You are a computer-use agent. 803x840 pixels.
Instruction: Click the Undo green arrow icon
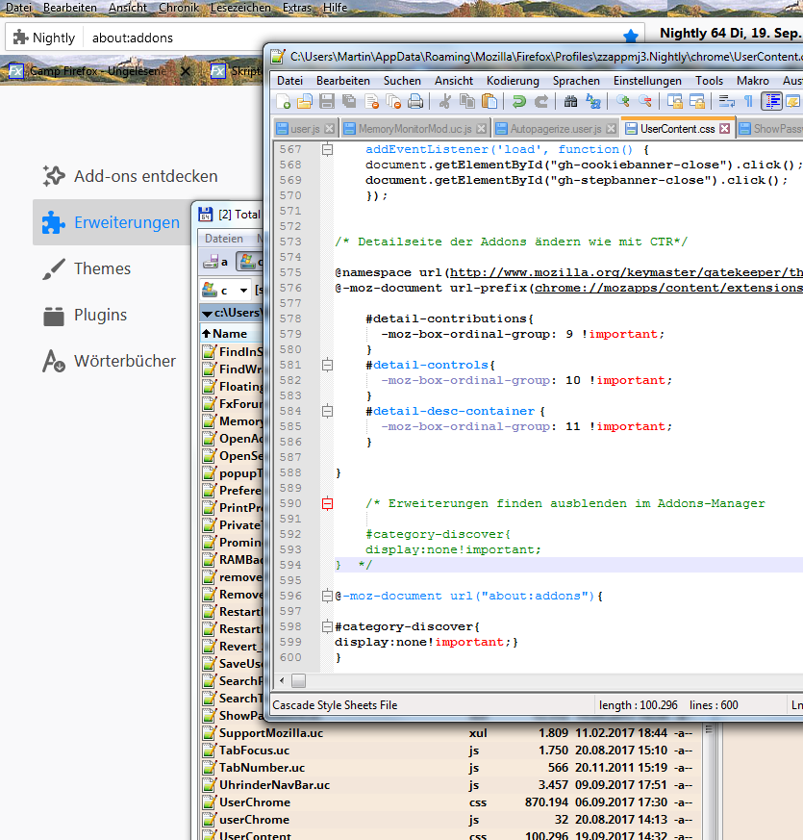point(519,102)
